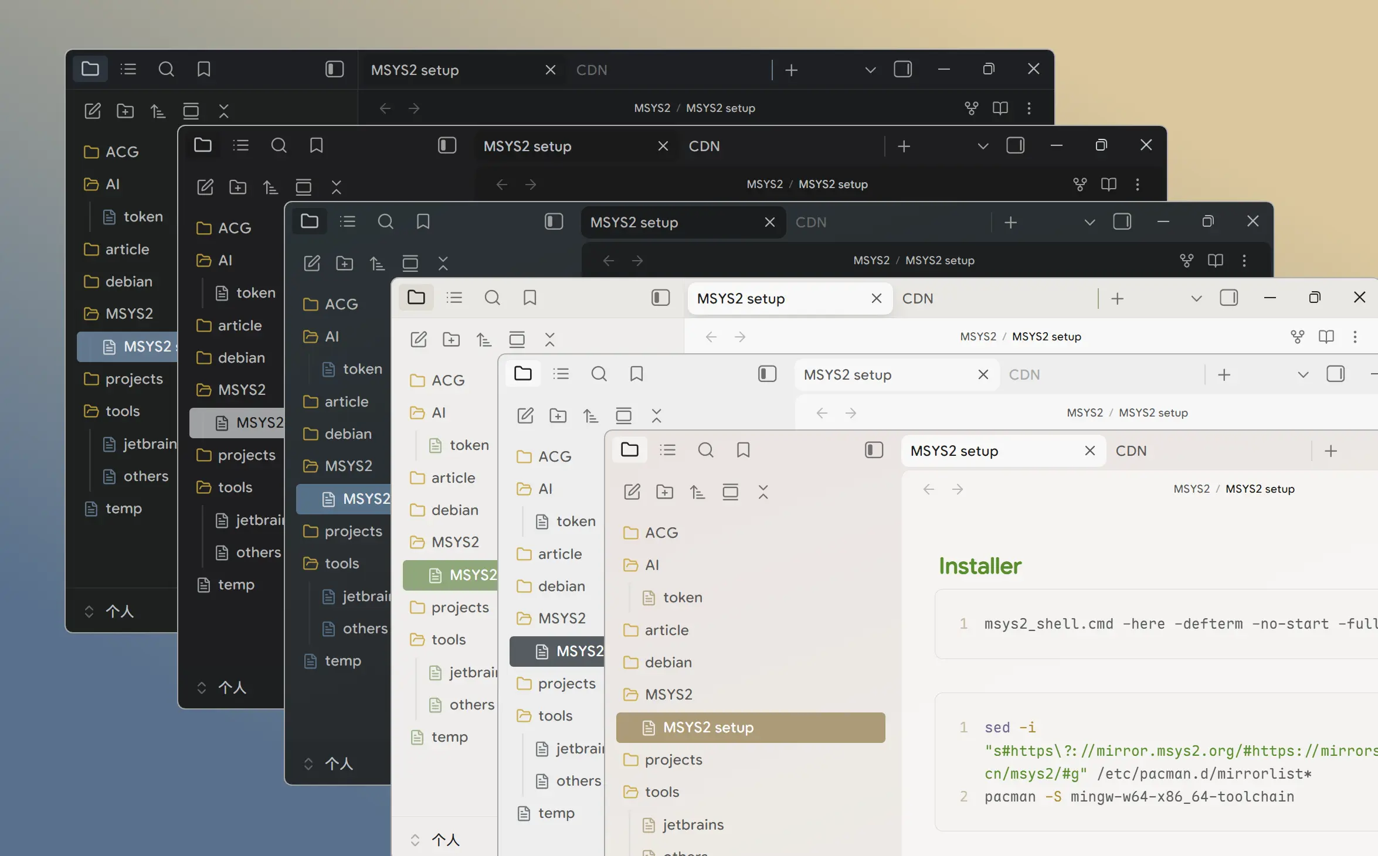Select the green-highlighted MSYS2 note in the sidebar
The height and width of the screenshot is (856, 1378).
tap(463, 575)
